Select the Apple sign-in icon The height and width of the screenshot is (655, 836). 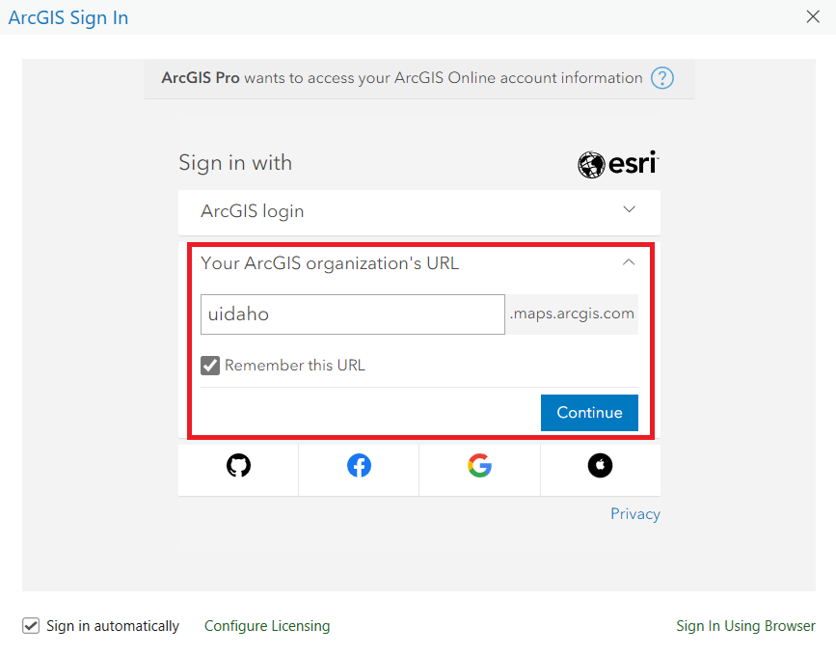coord(600,467)
